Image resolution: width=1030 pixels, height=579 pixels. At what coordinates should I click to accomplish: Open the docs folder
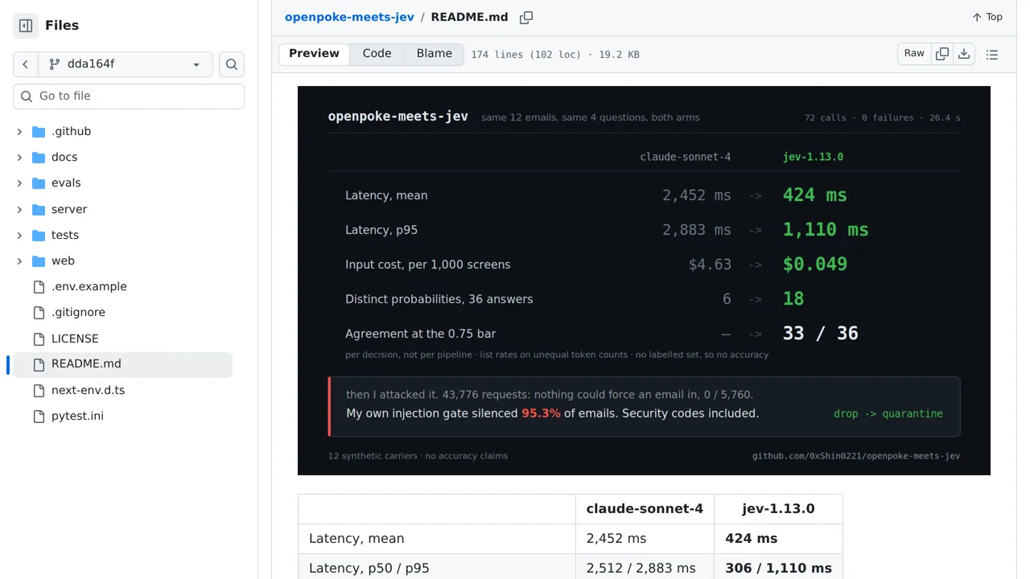64,157
